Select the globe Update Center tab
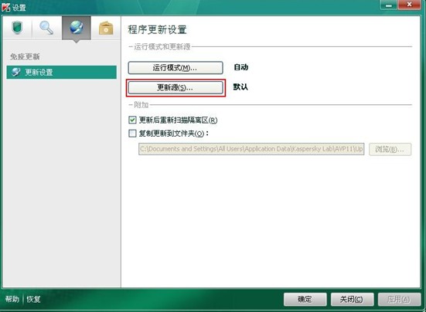This screenshot has height=312, width=426. [77, 29]
